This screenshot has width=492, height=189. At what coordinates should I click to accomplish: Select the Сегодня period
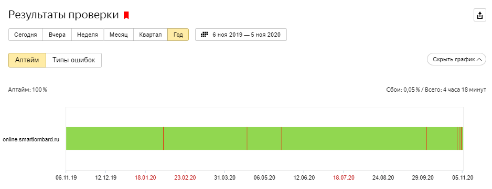point(25,35)
